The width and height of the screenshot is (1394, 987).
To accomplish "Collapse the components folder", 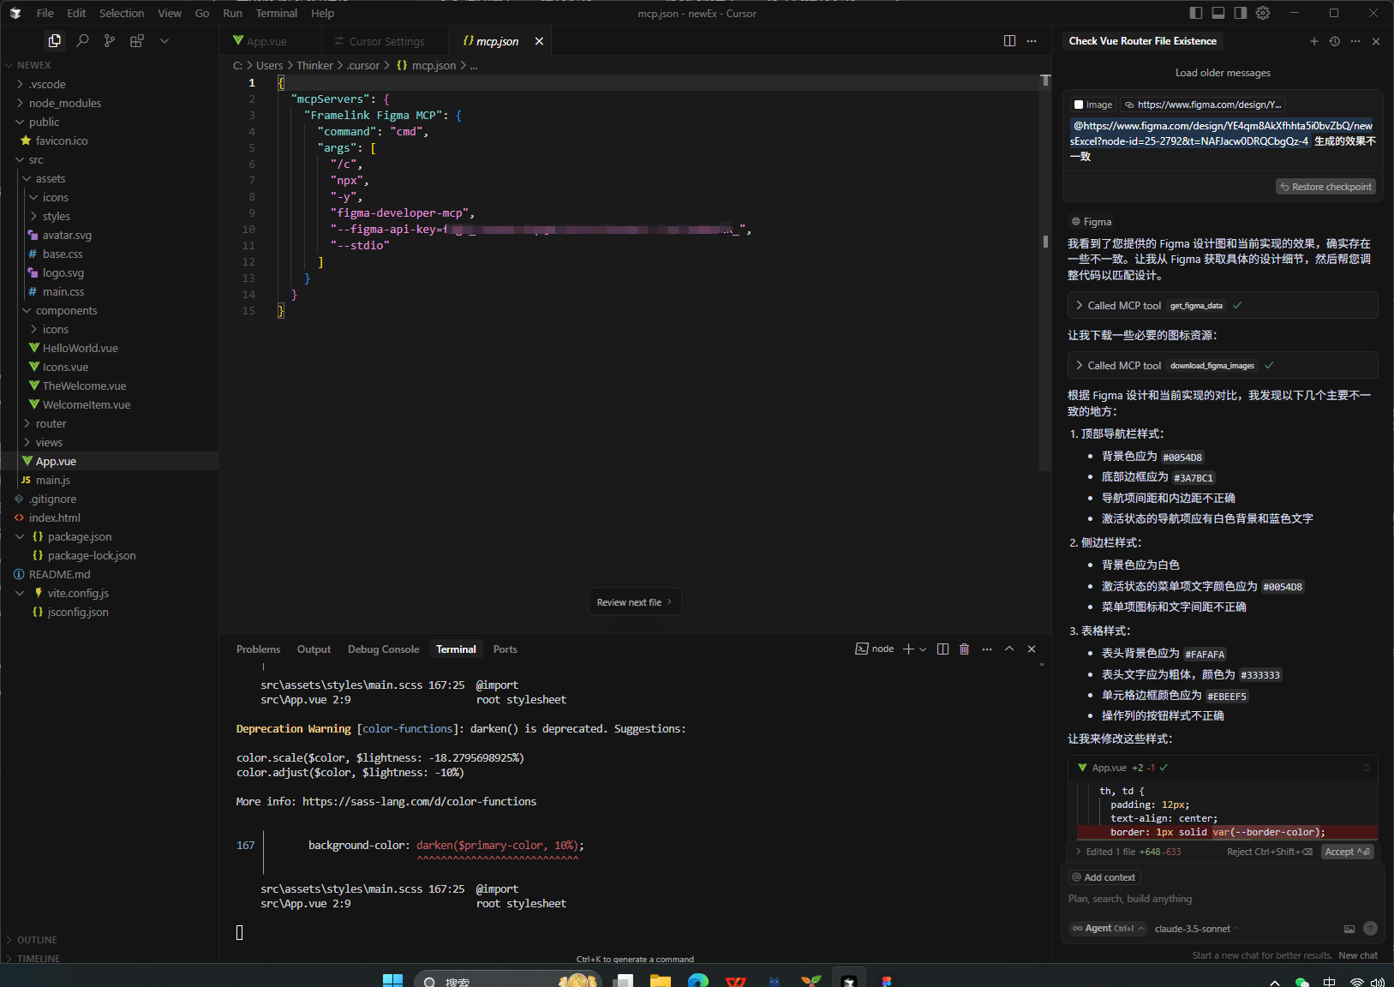I will 66,310.
